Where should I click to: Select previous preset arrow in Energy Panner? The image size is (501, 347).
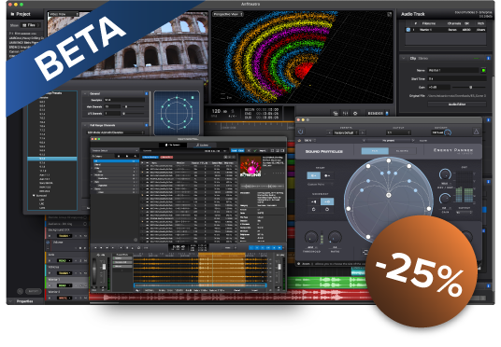click(329, 132)
